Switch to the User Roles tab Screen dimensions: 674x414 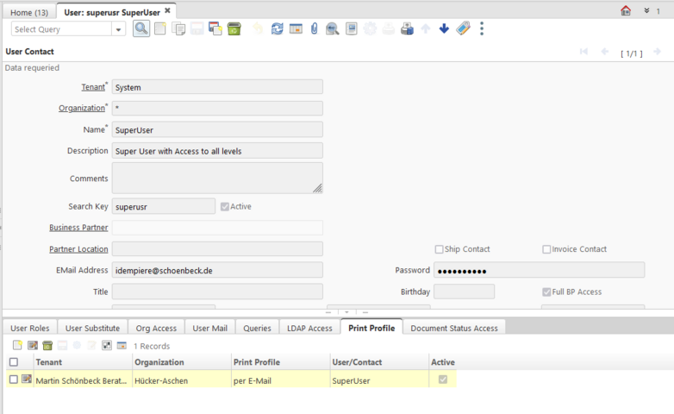pos(30,328)
